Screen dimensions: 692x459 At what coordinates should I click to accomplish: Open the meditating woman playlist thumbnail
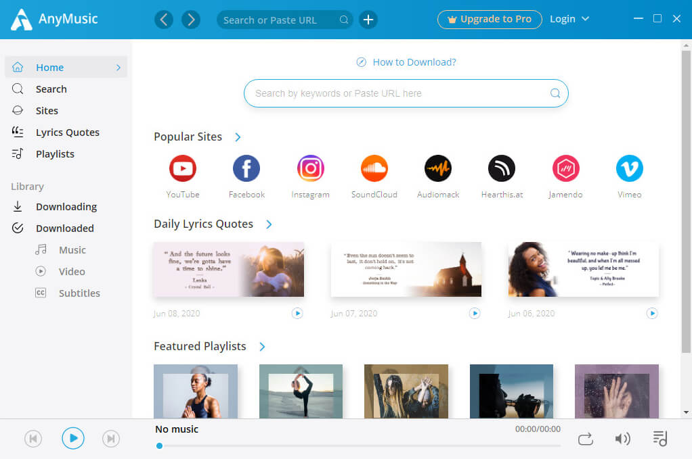pos(196,391)
